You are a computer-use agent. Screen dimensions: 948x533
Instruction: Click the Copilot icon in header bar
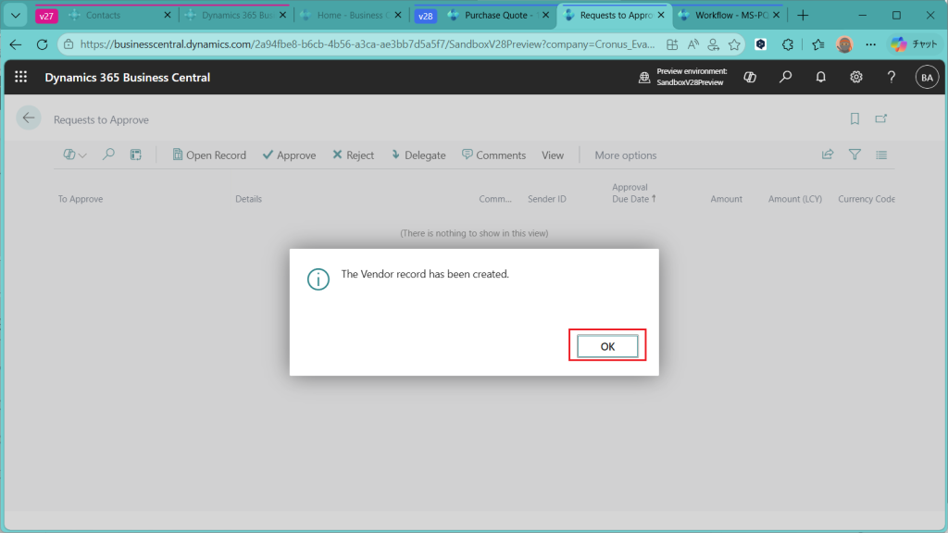(751, 78)
